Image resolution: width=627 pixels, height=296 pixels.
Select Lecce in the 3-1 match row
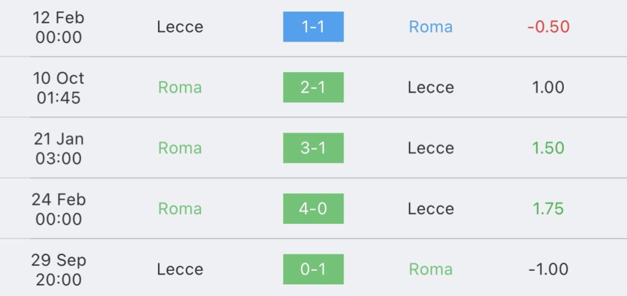pos(430,147)
